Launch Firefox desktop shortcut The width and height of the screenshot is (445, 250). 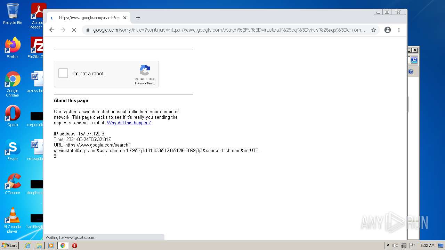click(13, 48)
